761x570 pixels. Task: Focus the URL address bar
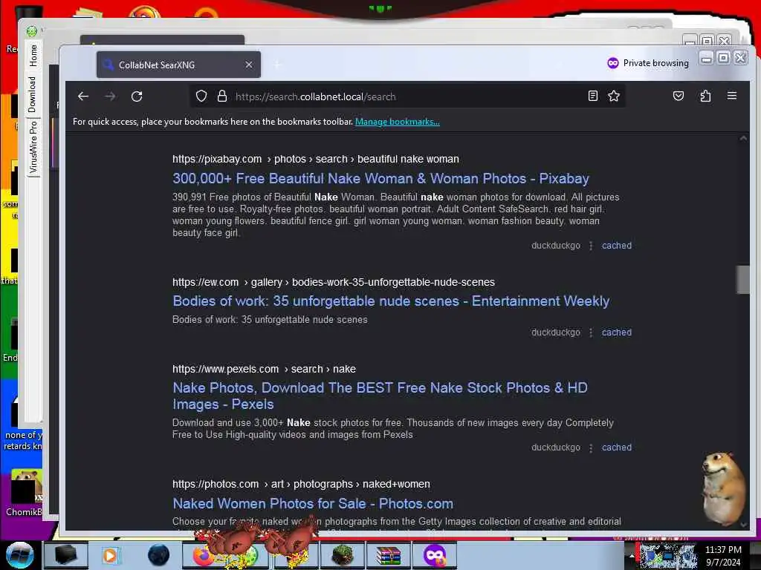[x=408, y=96]
